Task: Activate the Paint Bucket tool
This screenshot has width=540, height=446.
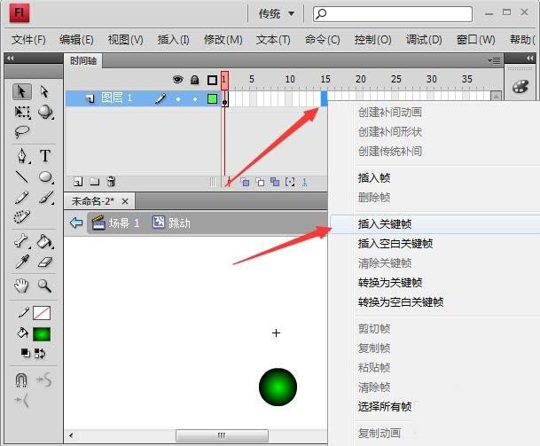Action: (x=44, y=241)
